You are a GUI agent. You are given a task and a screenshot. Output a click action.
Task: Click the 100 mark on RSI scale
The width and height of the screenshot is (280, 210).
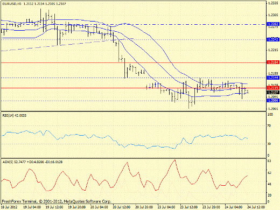click(x=270, y=115)
